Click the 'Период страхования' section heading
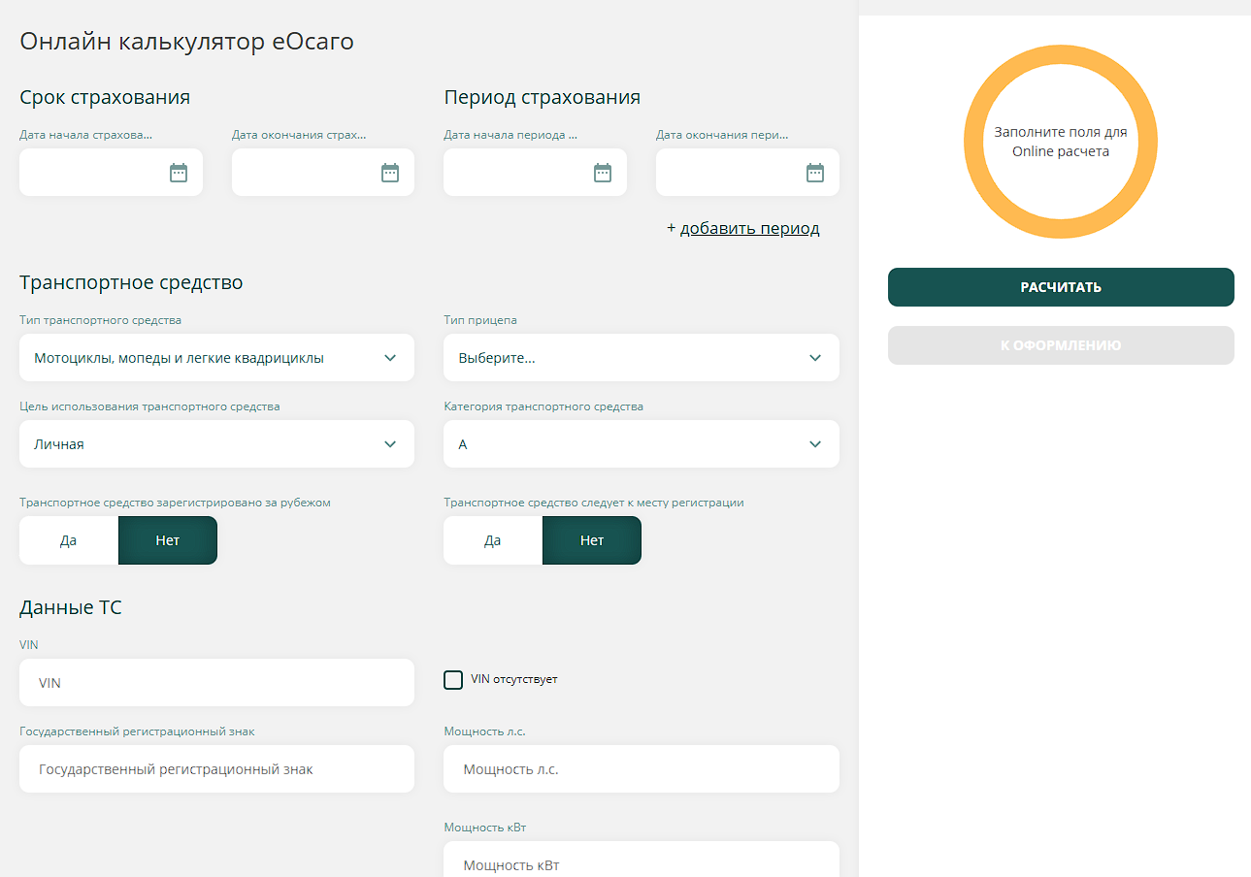Image resolution: width=1251 pixels, height=877 pixels. (542, 97)
